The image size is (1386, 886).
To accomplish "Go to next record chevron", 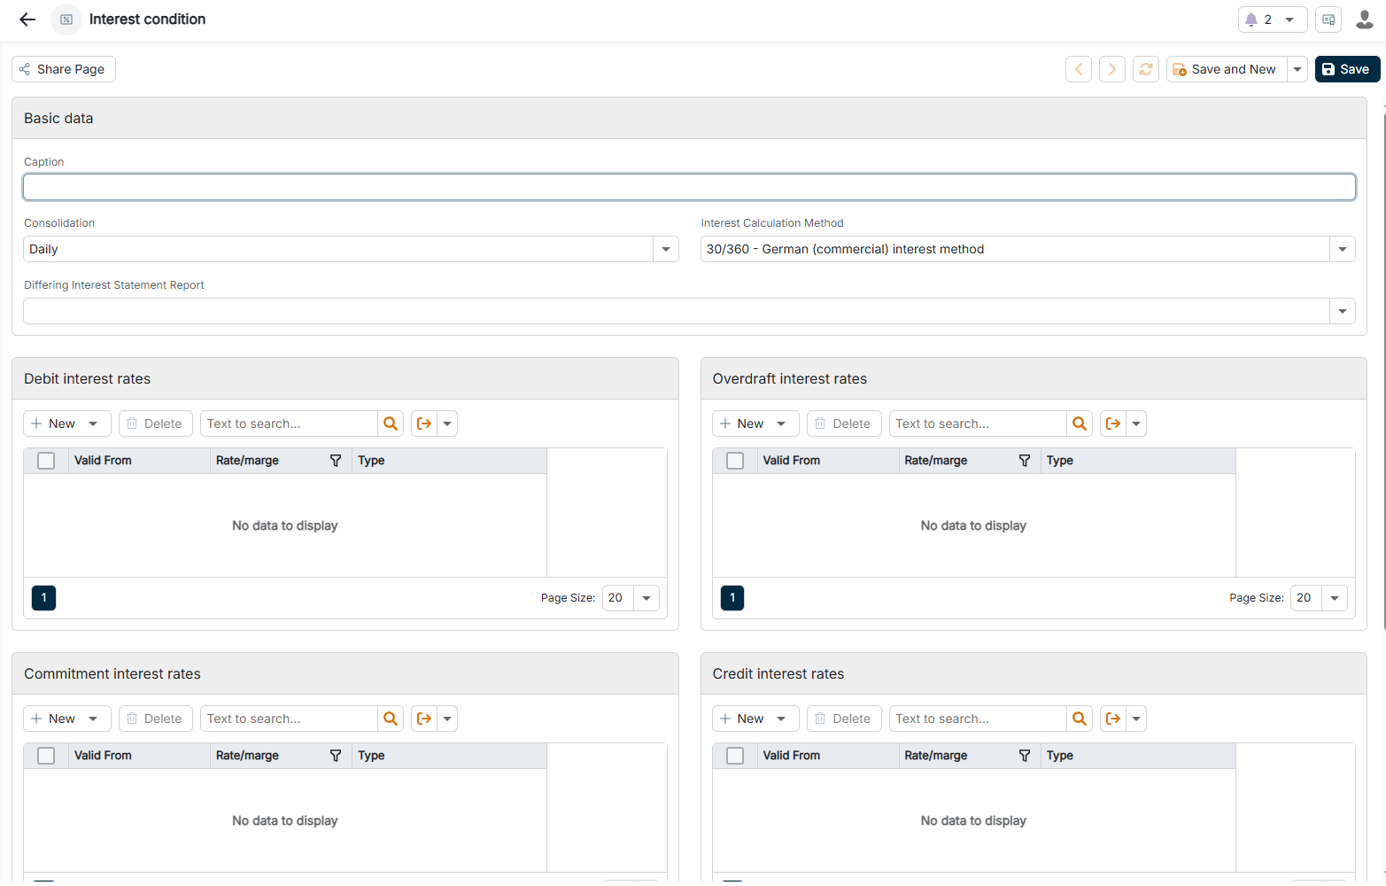I will pyautogui.click(x=1112, y=69).
